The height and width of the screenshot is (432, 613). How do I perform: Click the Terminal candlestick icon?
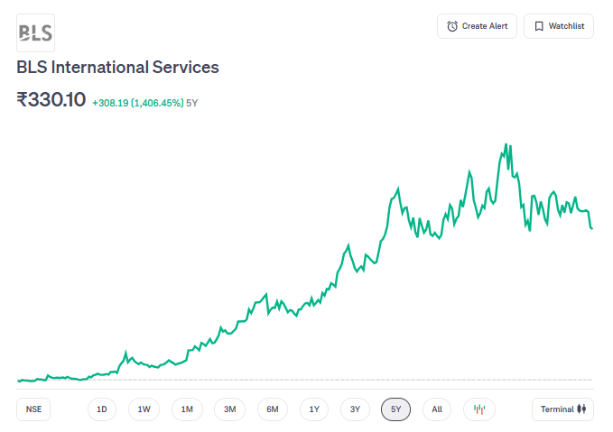(582, 409)
